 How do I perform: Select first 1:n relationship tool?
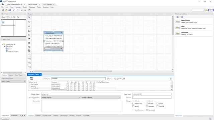29,59
